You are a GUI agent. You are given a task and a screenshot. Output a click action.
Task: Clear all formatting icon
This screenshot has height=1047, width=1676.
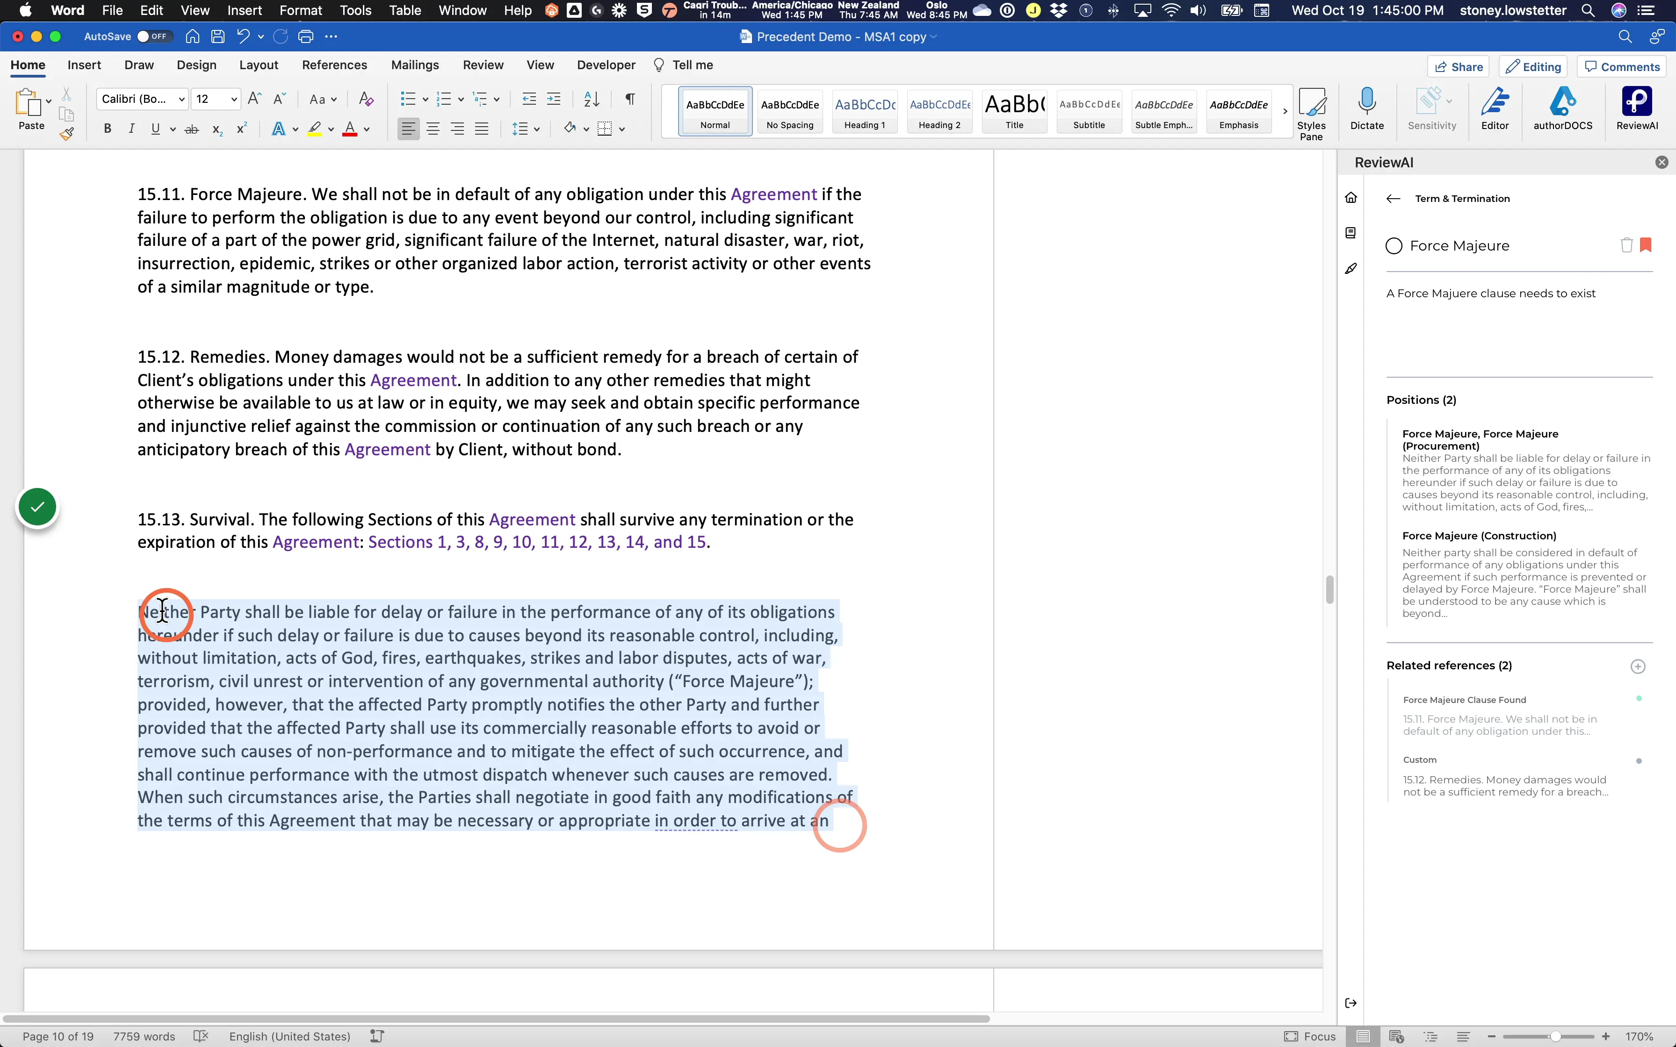366,99
